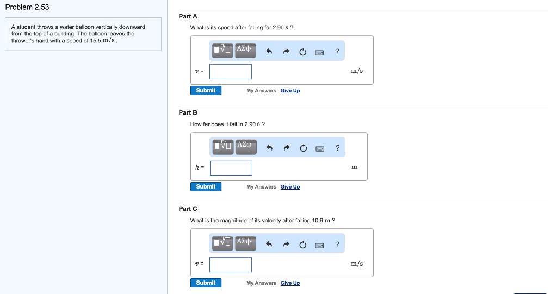The width and height of the screenshot is (557, 294).
Task: Open Greek symbols button in Part A
Action: (245, 49)
